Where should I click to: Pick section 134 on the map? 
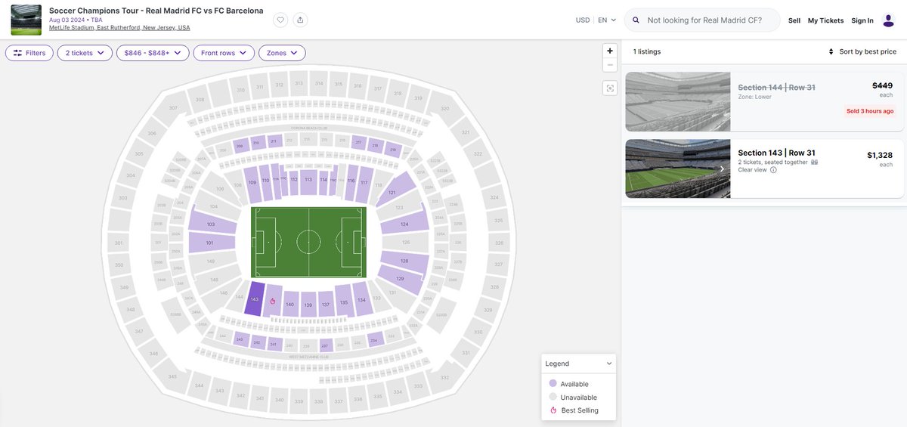click(362, 300)
